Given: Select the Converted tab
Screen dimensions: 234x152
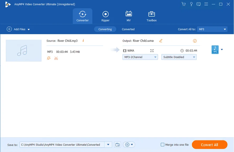Looking at the screenshot, I should 128,29.
